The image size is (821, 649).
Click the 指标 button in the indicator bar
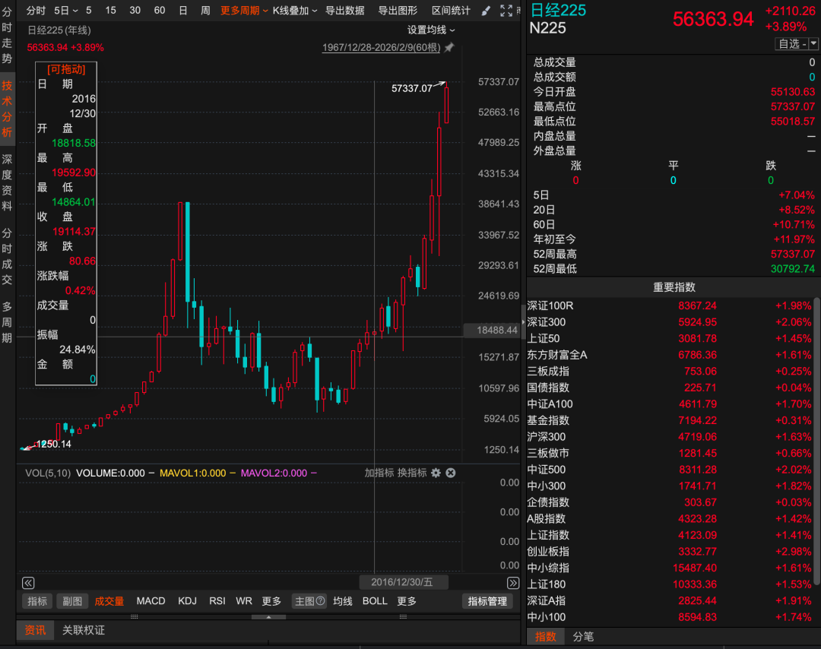point(37,601)
